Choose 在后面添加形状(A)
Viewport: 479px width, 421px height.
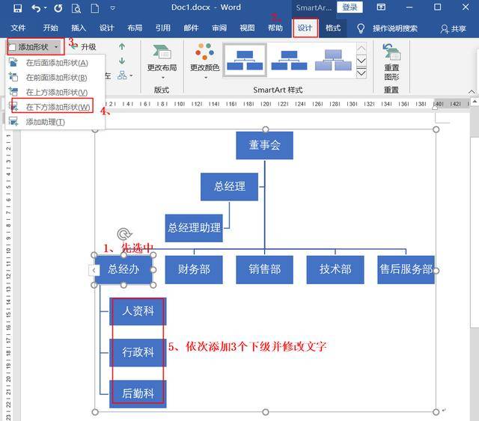[x=55, y=63]
